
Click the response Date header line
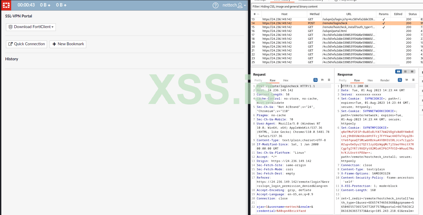(373, 90)
